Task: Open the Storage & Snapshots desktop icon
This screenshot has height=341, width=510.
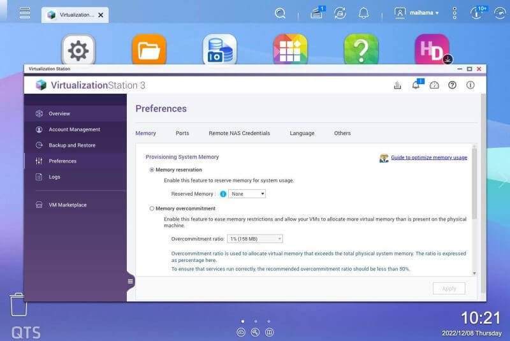Action: pyautogui.click(x=220, y=50)
